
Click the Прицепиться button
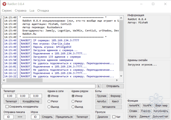64,117
